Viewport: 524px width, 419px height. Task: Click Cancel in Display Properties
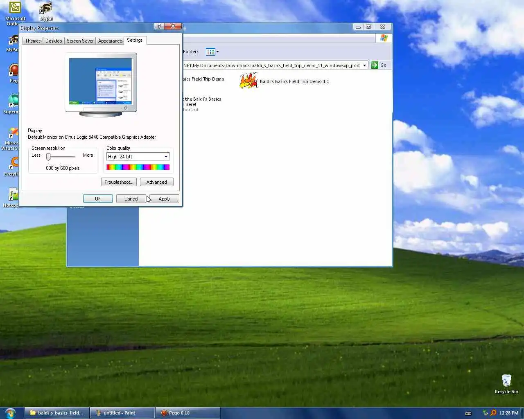tap(131, 199)
